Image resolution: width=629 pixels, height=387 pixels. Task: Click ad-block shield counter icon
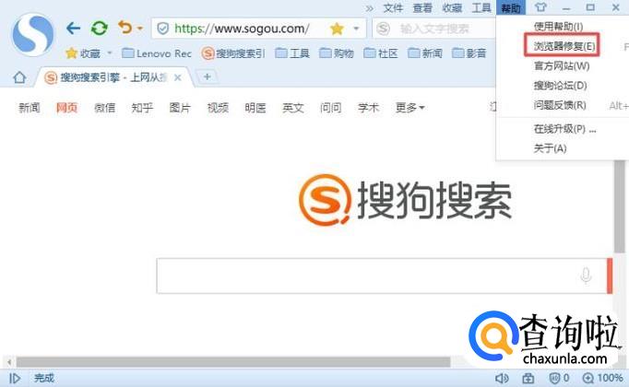pos(559,378)
